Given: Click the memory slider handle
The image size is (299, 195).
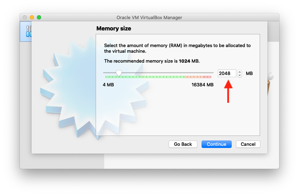Looking at the screenshot, I should point(119,73).
